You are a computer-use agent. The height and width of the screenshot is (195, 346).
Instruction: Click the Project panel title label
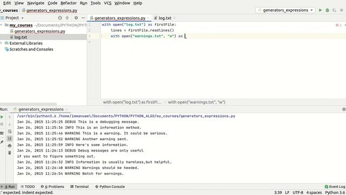12,18
